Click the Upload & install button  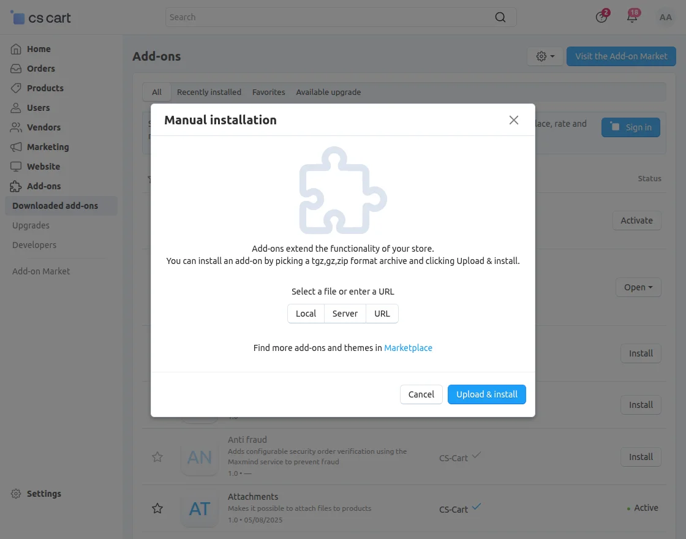click(487, 394)
